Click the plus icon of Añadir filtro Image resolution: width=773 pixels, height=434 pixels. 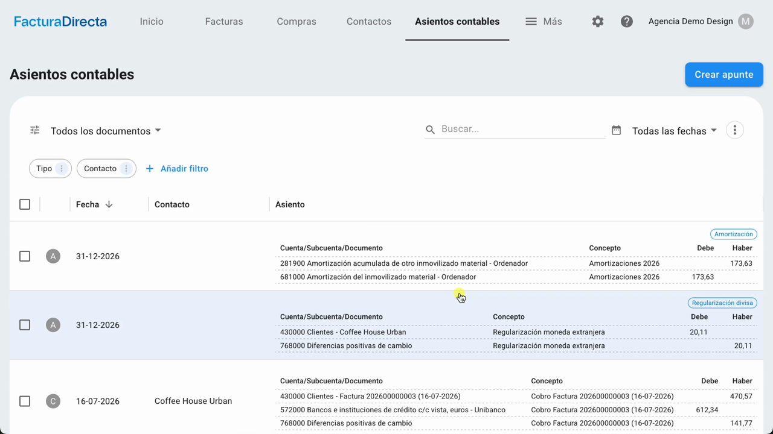tap(150, 169)
